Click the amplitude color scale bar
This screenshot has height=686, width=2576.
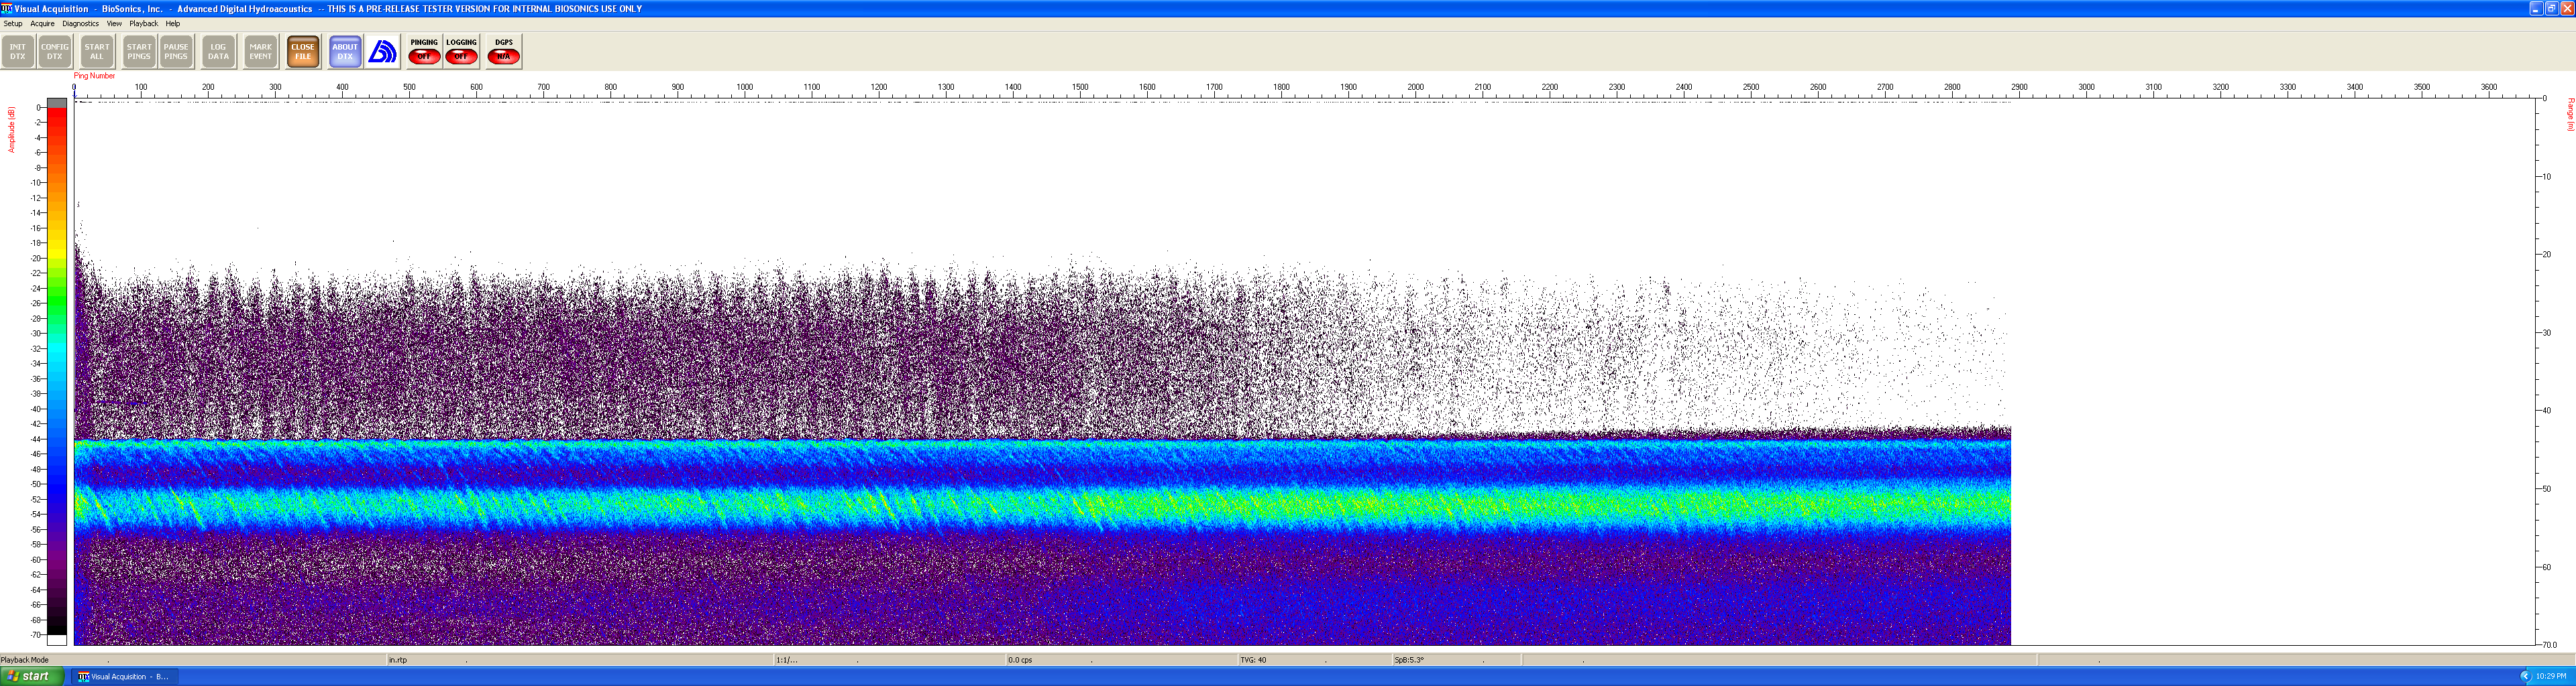click(57, 371)
